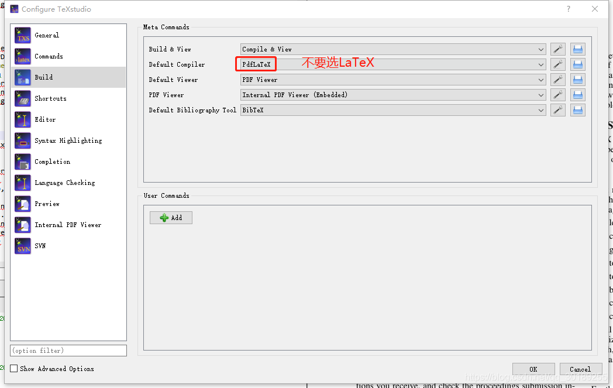Screen dimensions: 613x388
Task: Confirm settings with OK button
Action: (x=533, y=369)
